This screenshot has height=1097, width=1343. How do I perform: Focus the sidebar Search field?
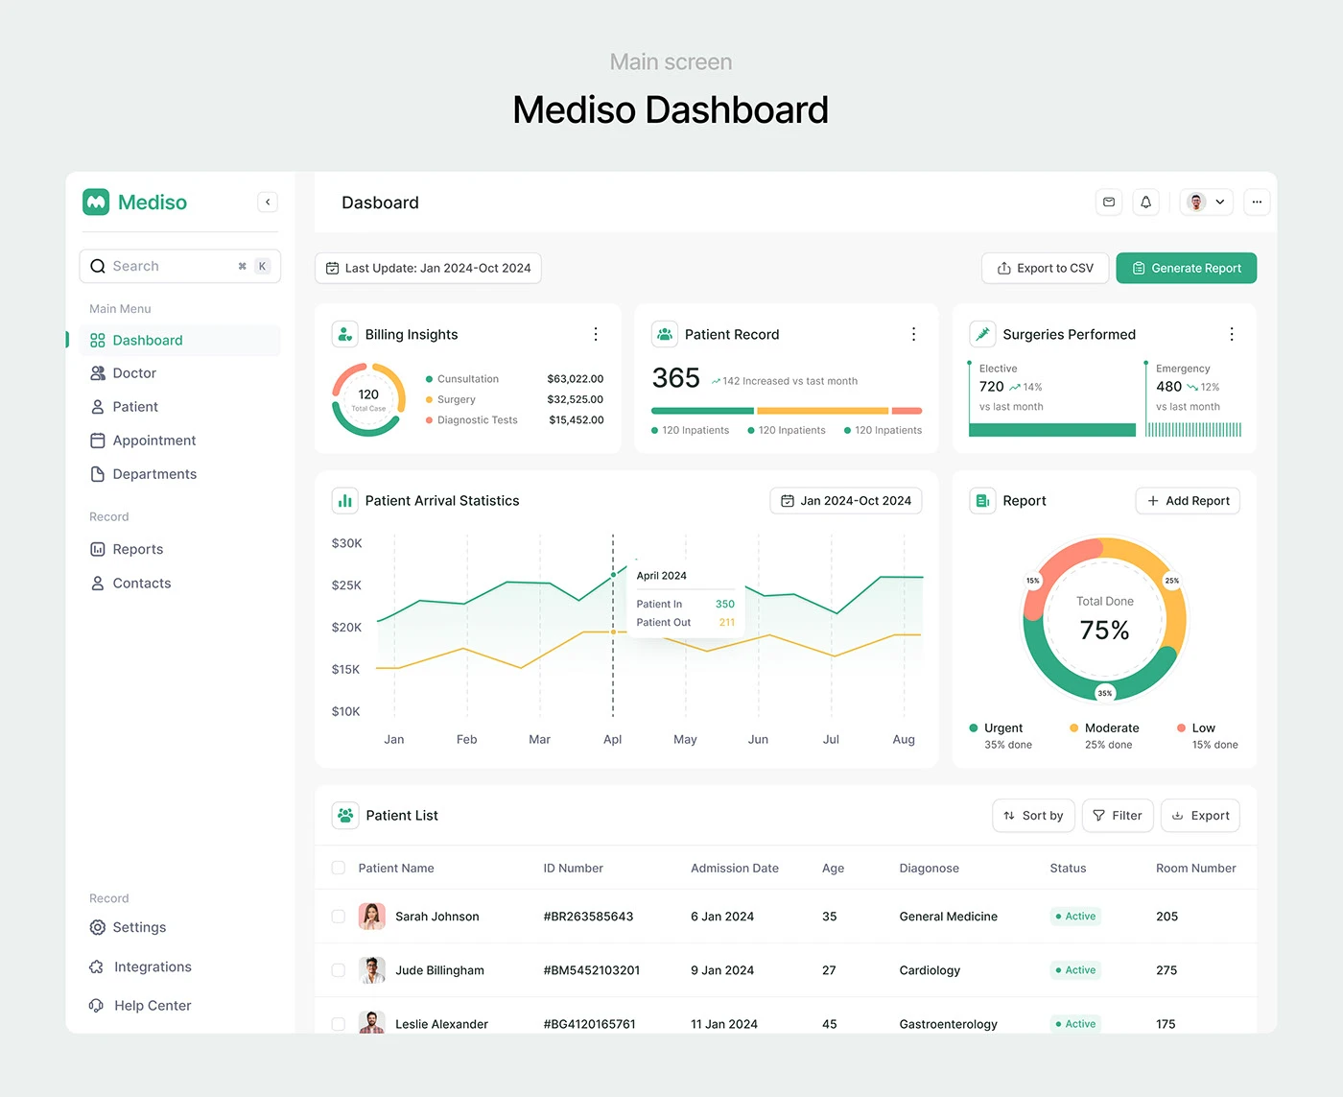tap(180, 266)
